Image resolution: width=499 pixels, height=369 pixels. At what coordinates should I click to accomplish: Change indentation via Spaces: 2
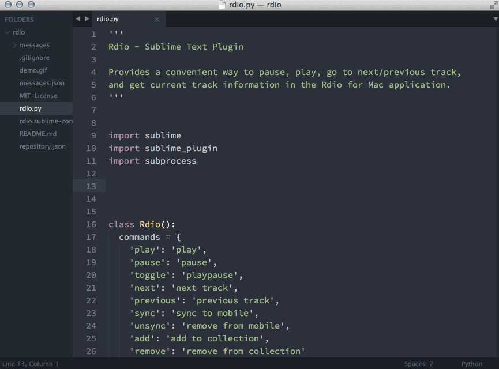[418, 364]
